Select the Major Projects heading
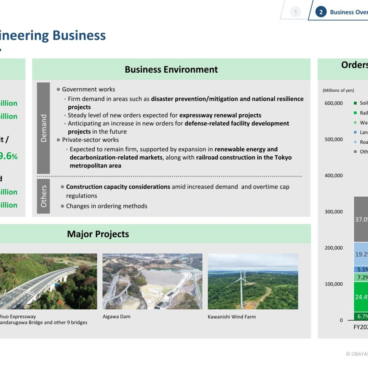368x368 pixels. click(98, 234)
